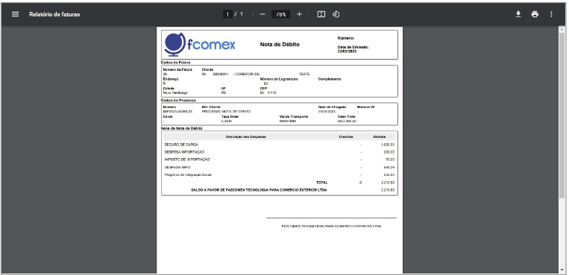Viewport: 569px width, 275px height.
Task: Click the page number input field
Action: coord(227,14)
